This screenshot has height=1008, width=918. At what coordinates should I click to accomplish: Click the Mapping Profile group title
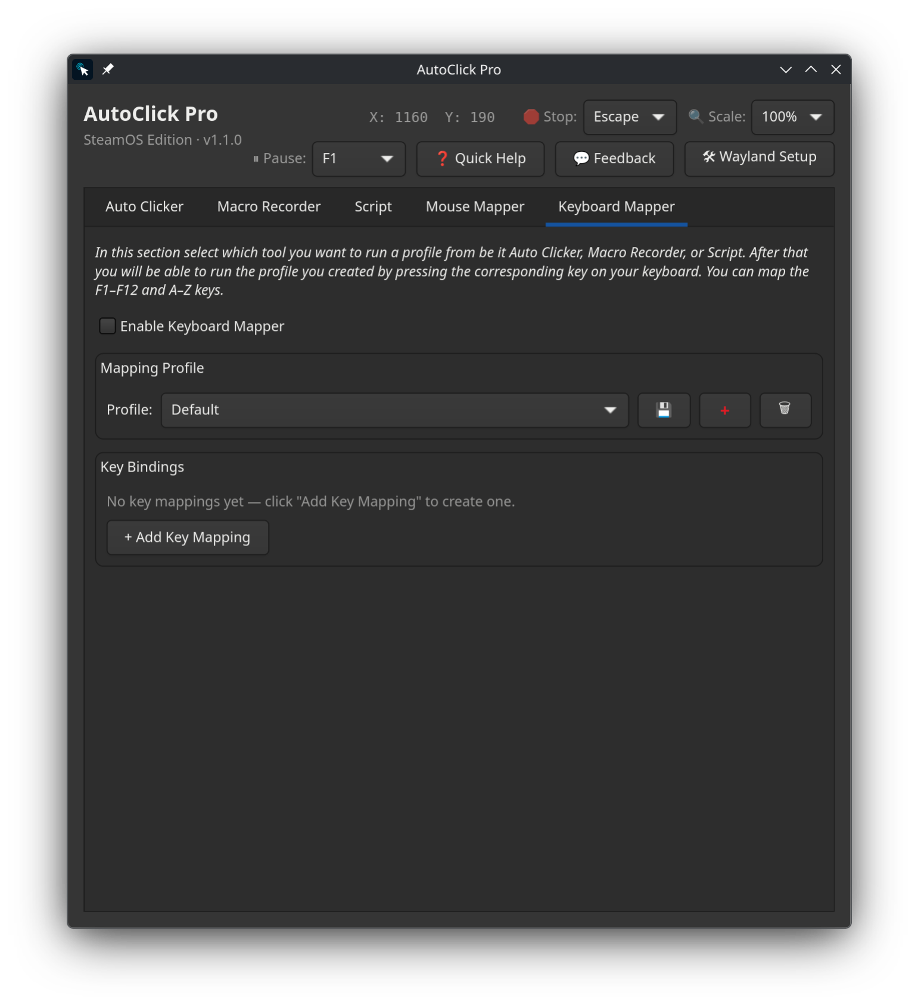(152, 368)
